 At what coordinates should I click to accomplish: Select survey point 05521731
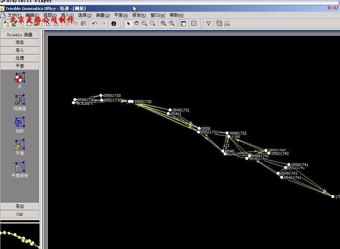pyautogui.click(x=198, y=132)
